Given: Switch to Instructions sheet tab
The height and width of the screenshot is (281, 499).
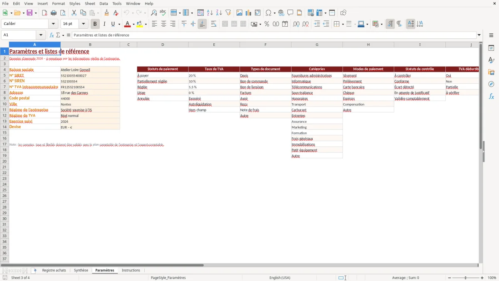Looking at the screenshot, I should click(131, 271).
